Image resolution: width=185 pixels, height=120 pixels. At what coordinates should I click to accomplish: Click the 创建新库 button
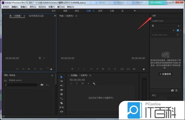point(165,74)
